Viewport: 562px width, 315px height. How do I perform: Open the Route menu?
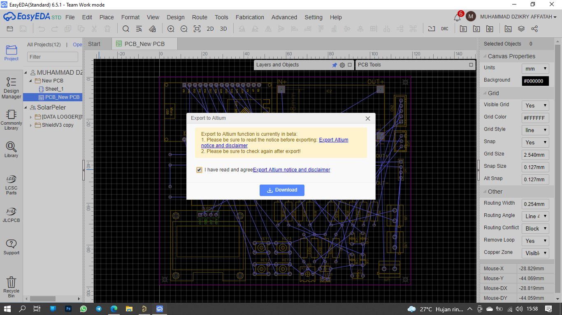click(200, 17)
